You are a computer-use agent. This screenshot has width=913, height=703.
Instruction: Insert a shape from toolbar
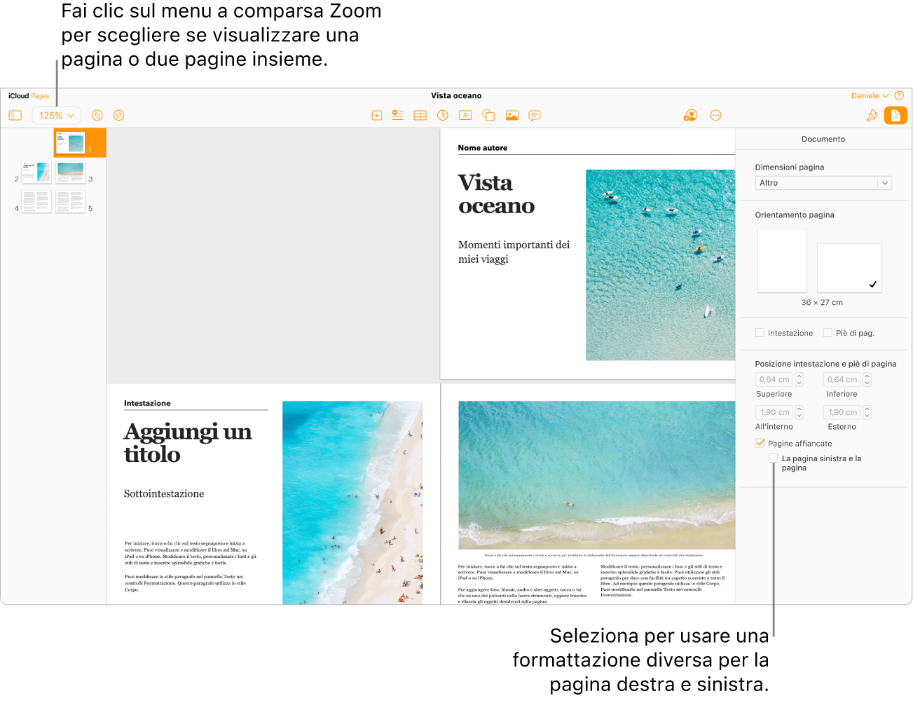pyautogui.click(x=488, y=116)
